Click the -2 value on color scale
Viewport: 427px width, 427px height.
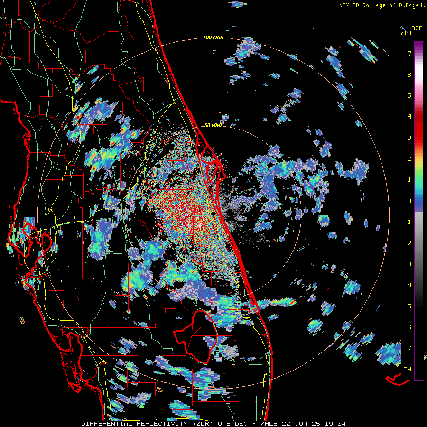coord(408,243)
